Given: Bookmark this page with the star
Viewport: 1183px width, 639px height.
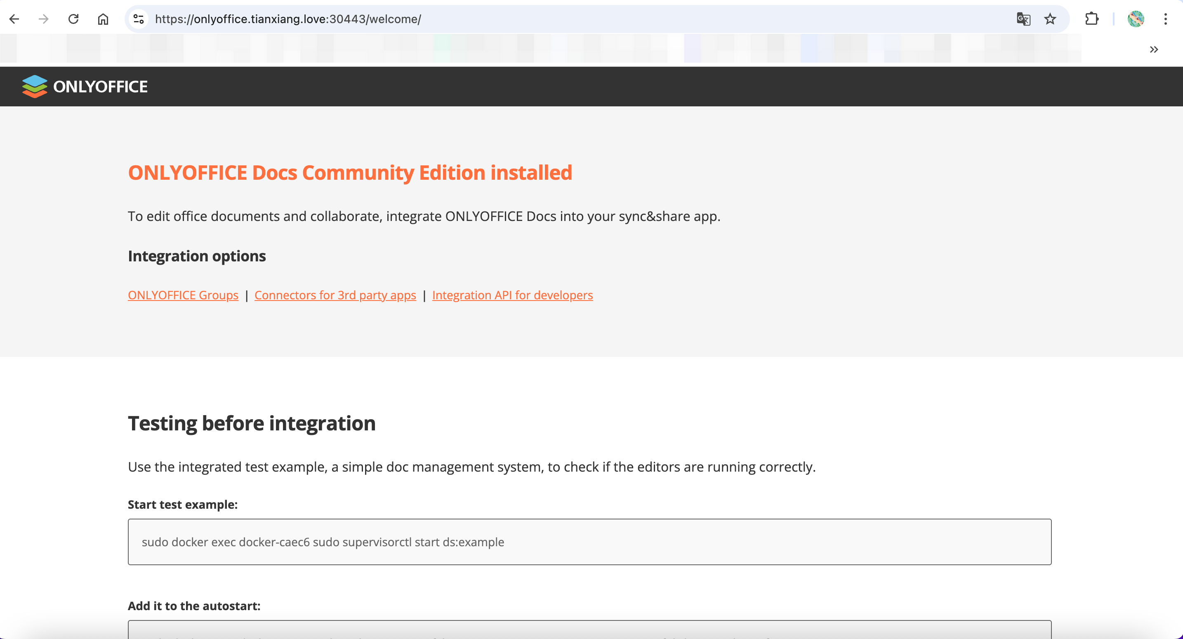Looking at the screenshot, I should pyautogui.click(x=1050, y=19).
